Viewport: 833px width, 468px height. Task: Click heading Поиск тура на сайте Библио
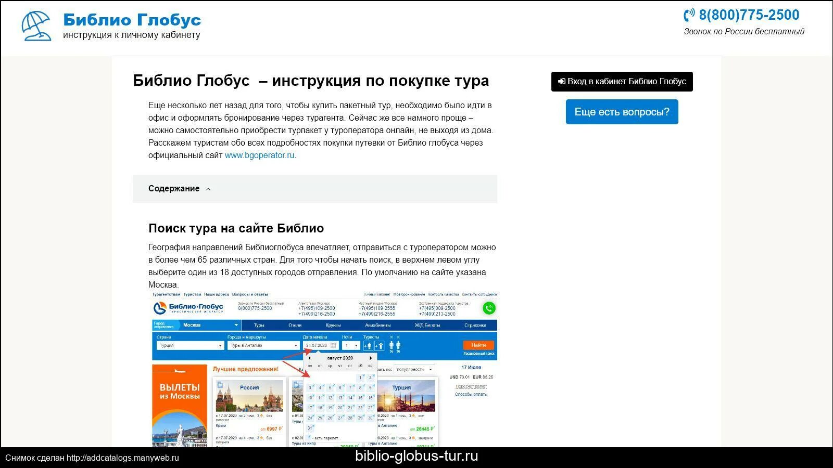[x=236, y=228]
